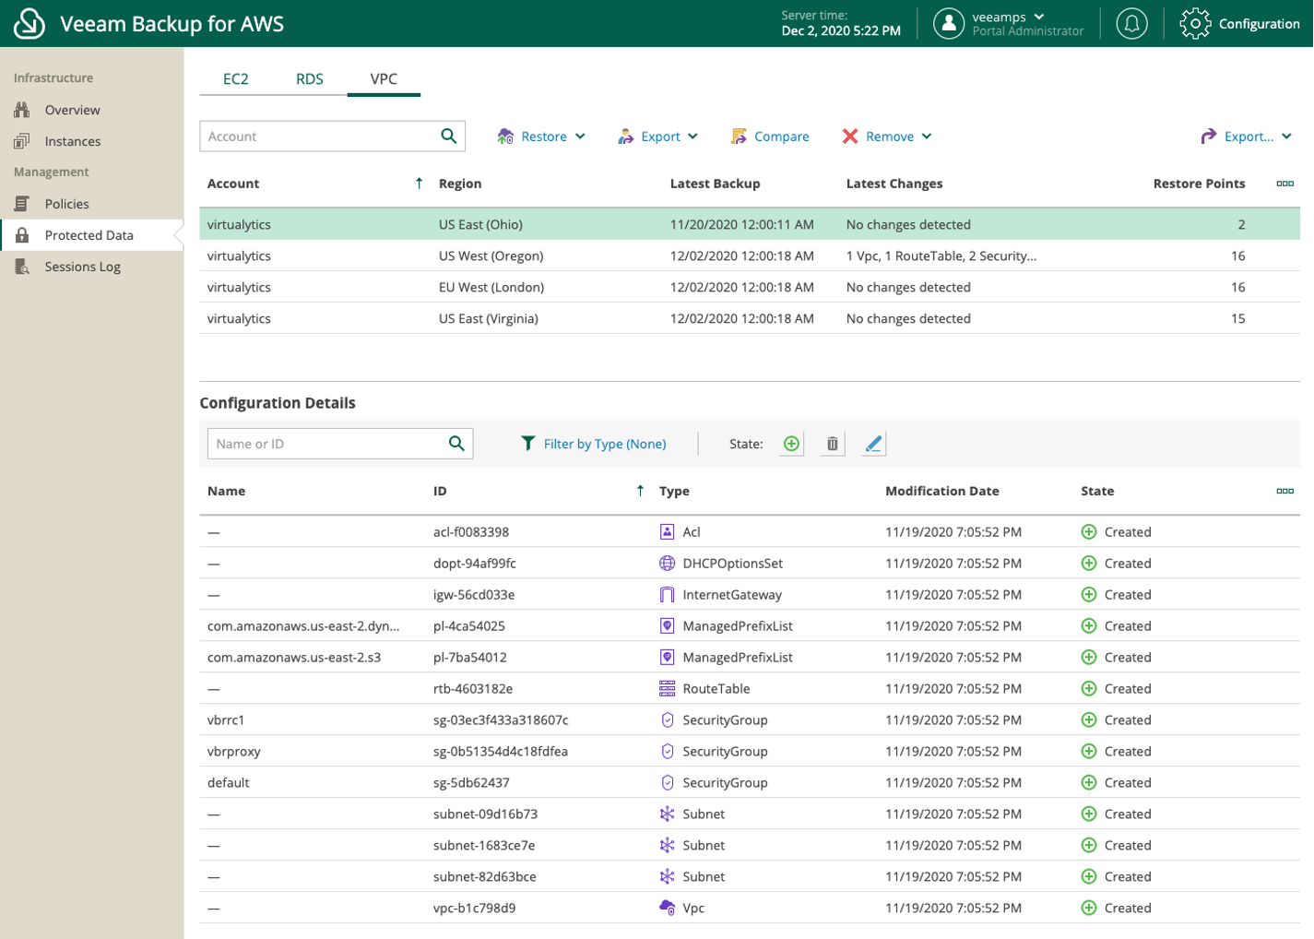Click the Restore Points column header
This screenshot has width=1314, height=939.
point(1199,184)
